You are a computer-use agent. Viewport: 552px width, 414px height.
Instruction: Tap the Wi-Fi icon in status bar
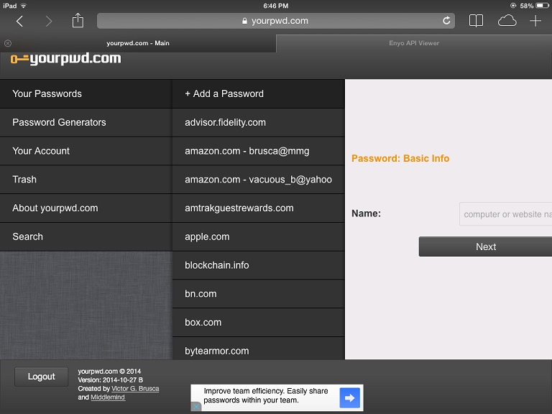pyautogui.click(x=24, y=6)
